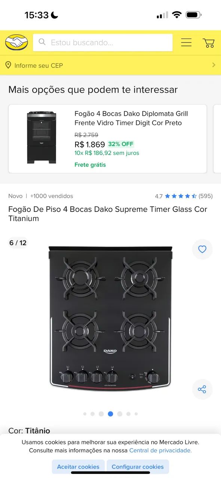The width and height of the screenshot is (221, 478).
Task: Expand the Informe seu CEP chevron
Action: pos(214,65)
